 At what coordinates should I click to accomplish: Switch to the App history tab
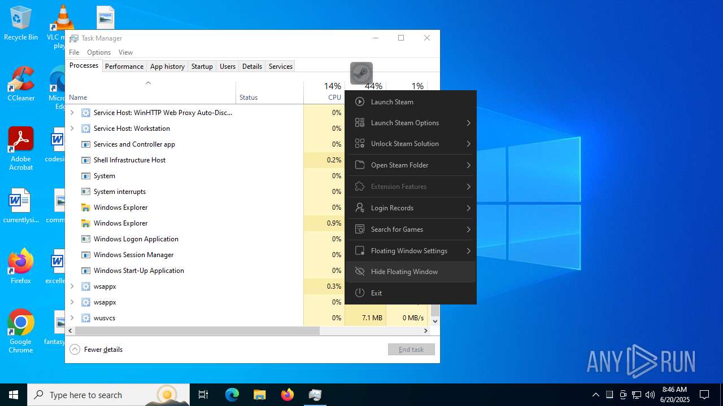pos(167,66)
